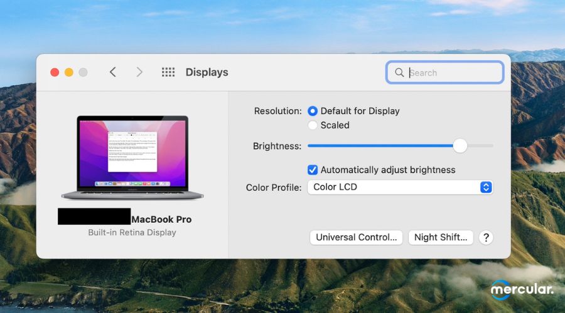Screen dimensions: 565x313
Task: Go back with the left chevron
Action: tap(113, 72)
